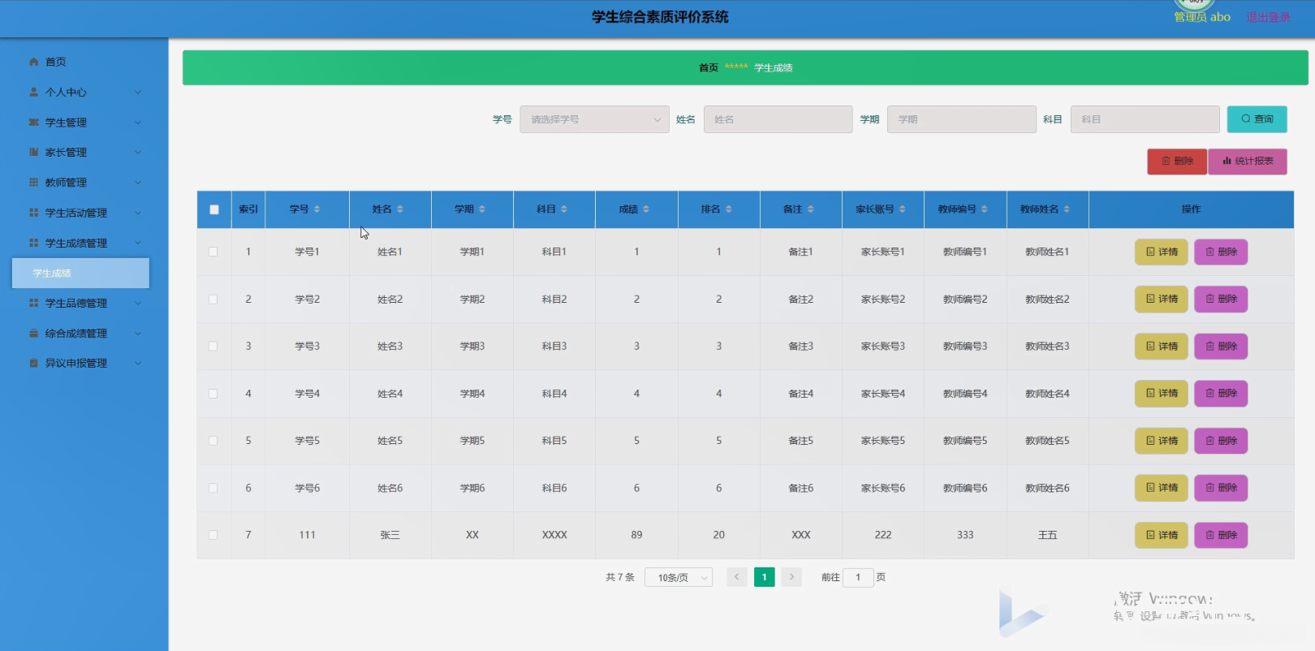Click the 姓名 search input field
This screenshot has height=651, width=1315.
[x=778, y=119]
